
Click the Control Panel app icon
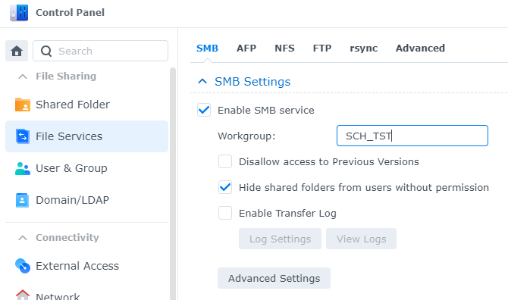click(19, 13)
